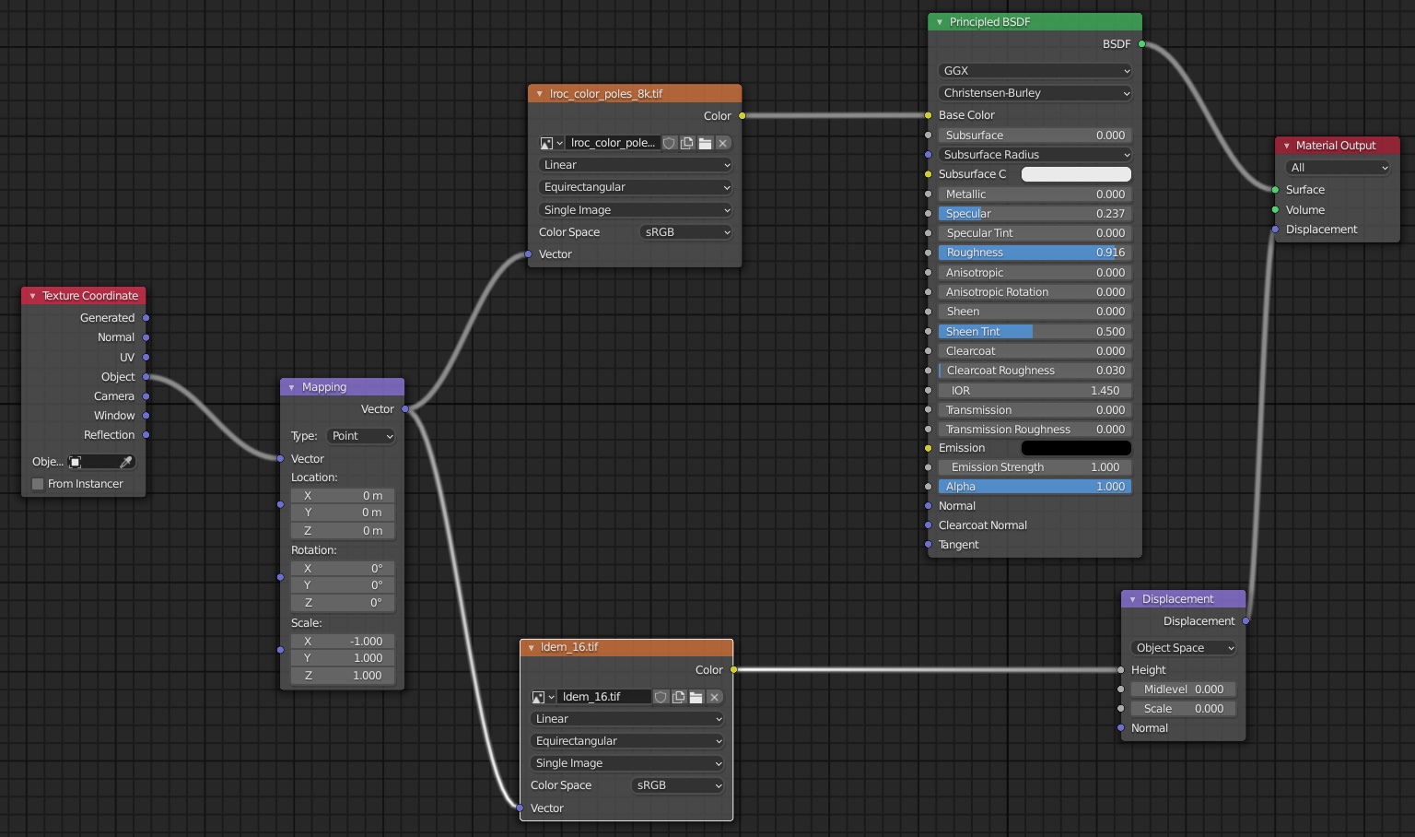The width and height of the screenshot is (1415, 837).
Task: Click Metallic value field
Action: [x=1035, y=195]
